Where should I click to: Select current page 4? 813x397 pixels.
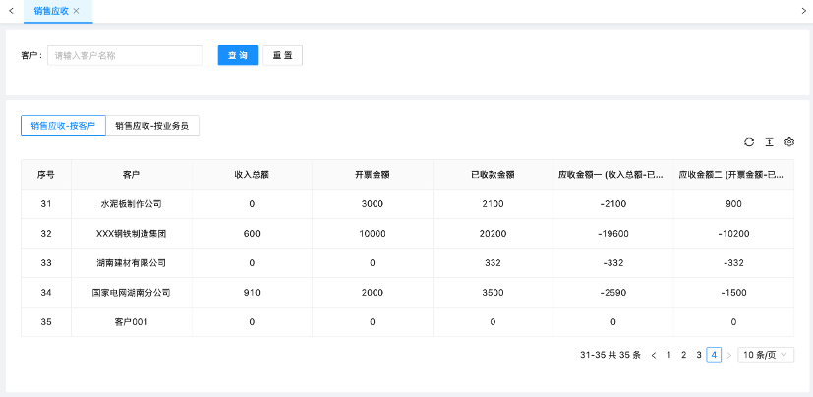click(x=714, y=355)
